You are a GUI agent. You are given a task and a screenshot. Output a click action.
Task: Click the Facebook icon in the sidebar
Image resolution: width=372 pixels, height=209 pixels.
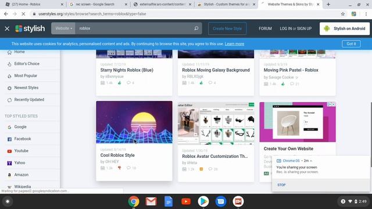tap(9, 139)
